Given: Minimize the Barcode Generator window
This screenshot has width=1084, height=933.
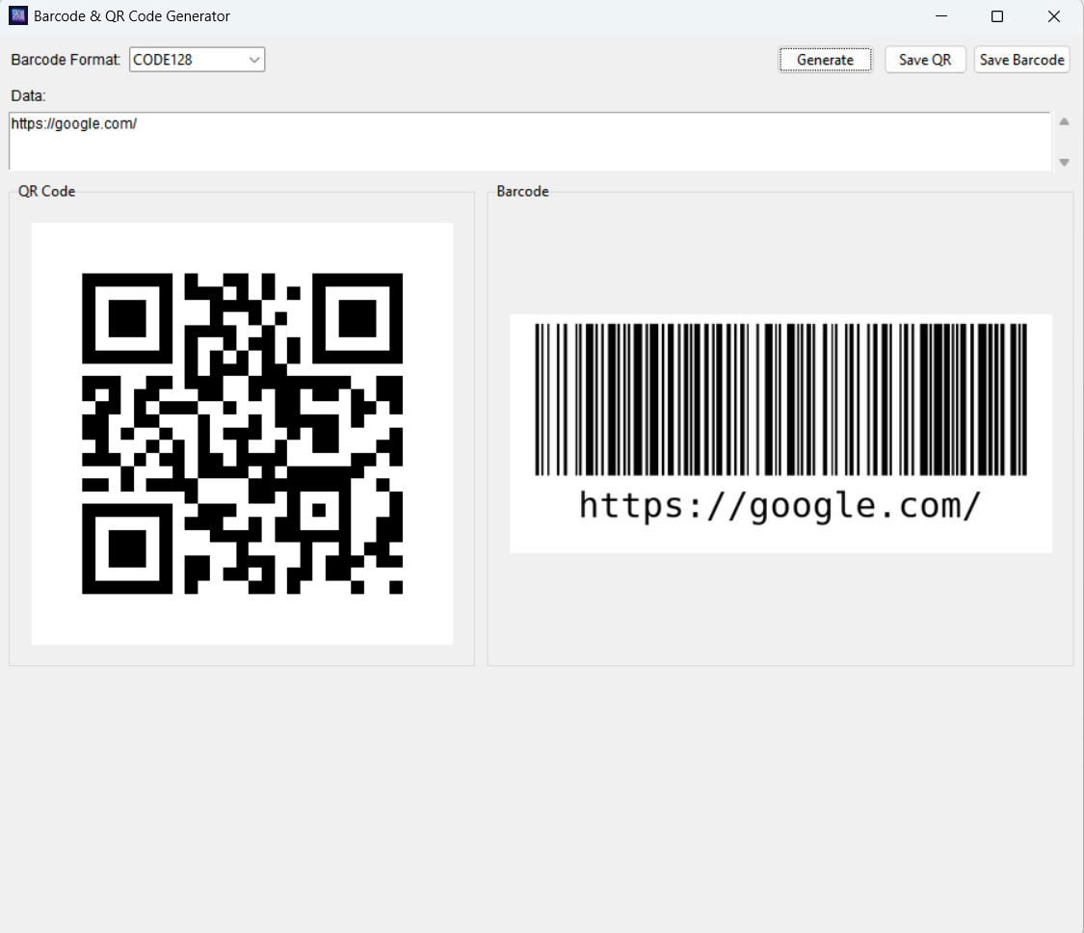Looking at the screenshot, I should [939, 16].
